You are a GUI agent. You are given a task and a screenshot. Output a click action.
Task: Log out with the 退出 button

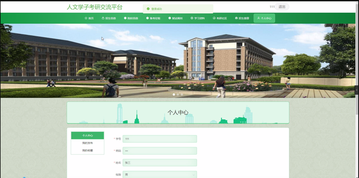282,7
